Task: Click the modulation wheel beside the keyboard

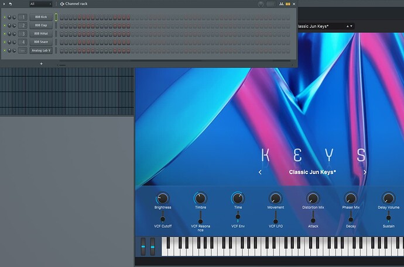Action: coord(153,247)
